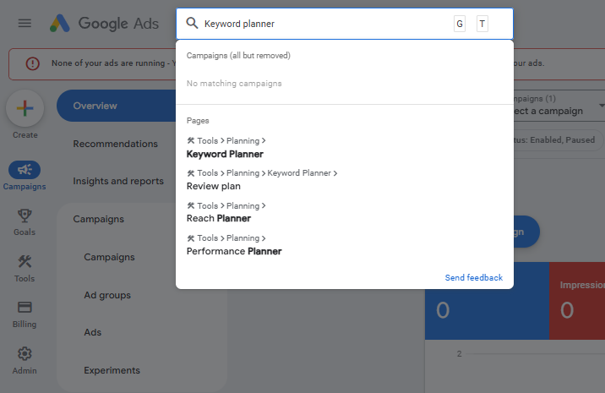Image resolution: width=605 pixels, height=393 pixels.
Task: Select the Keyword Planner search result
Action: tap(225, 154)
